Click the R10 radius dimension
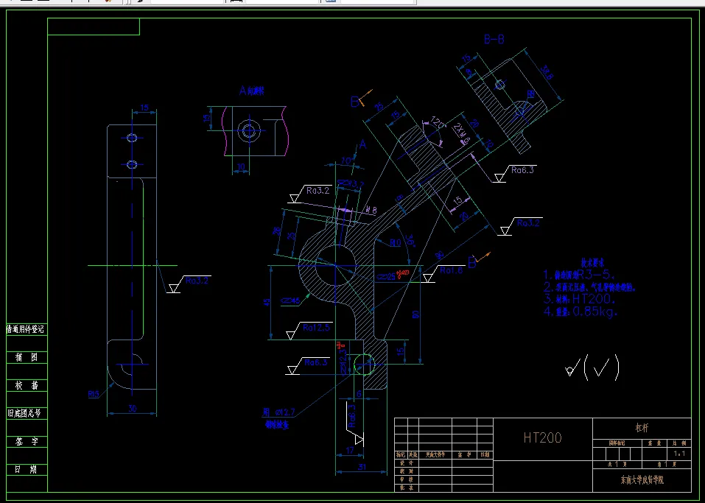The height and width of the screenshot is (503, 705). point(395,243)
